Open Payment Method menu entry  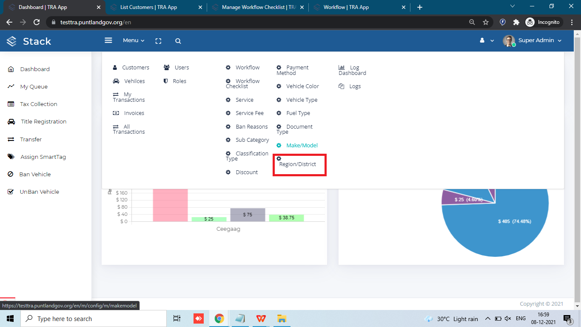tap(293, 70)
